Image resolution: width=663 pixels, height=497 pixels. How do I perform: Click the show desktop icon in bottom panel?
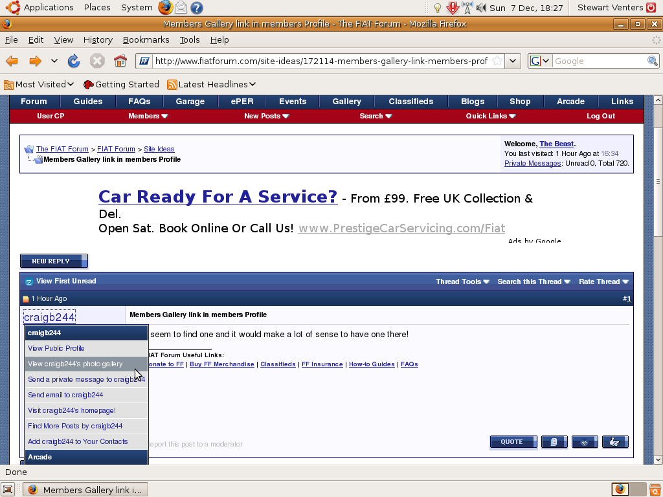(x=8, y=489)
